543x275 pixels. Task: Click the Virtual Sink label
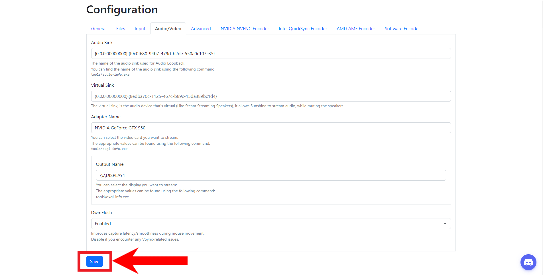click(x=102, y=85)
